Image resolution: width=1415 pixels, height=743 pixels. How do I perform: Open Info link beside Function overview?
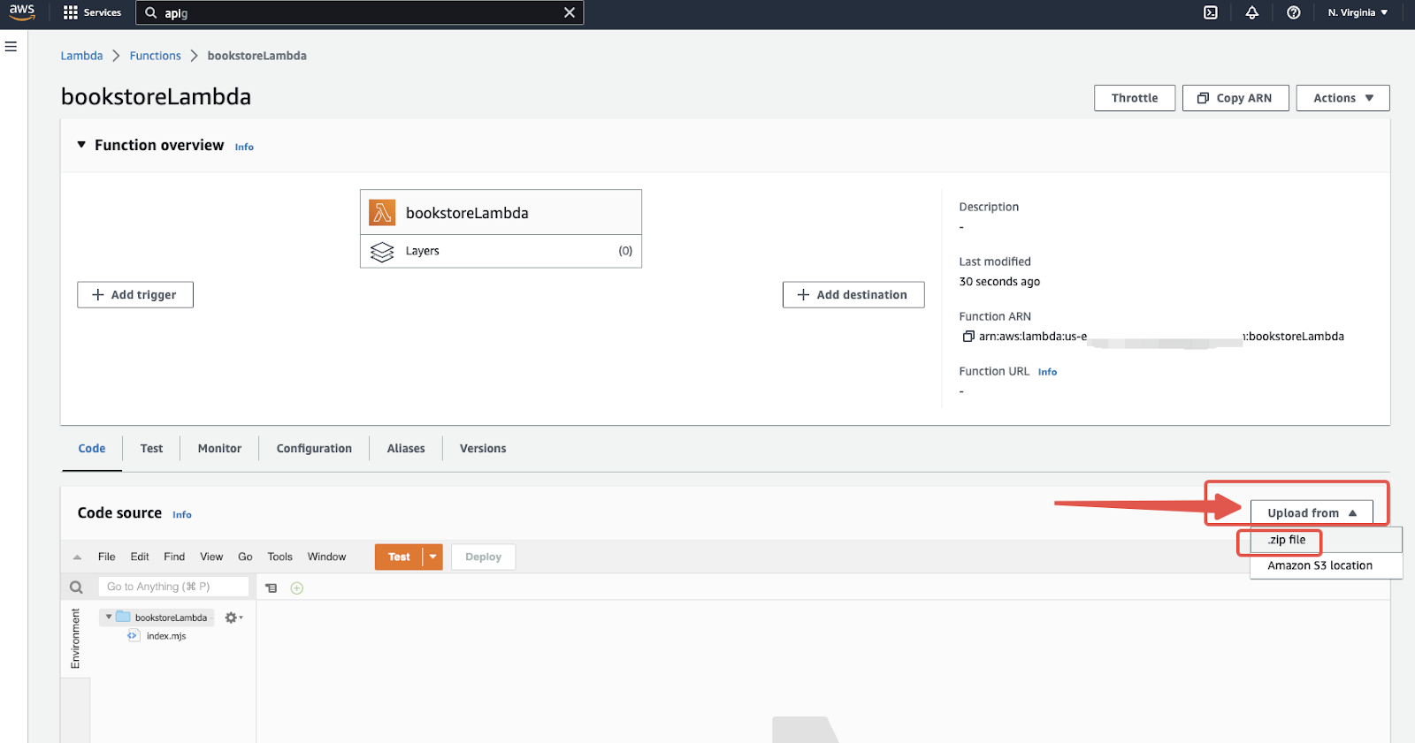tap(244, 147)
